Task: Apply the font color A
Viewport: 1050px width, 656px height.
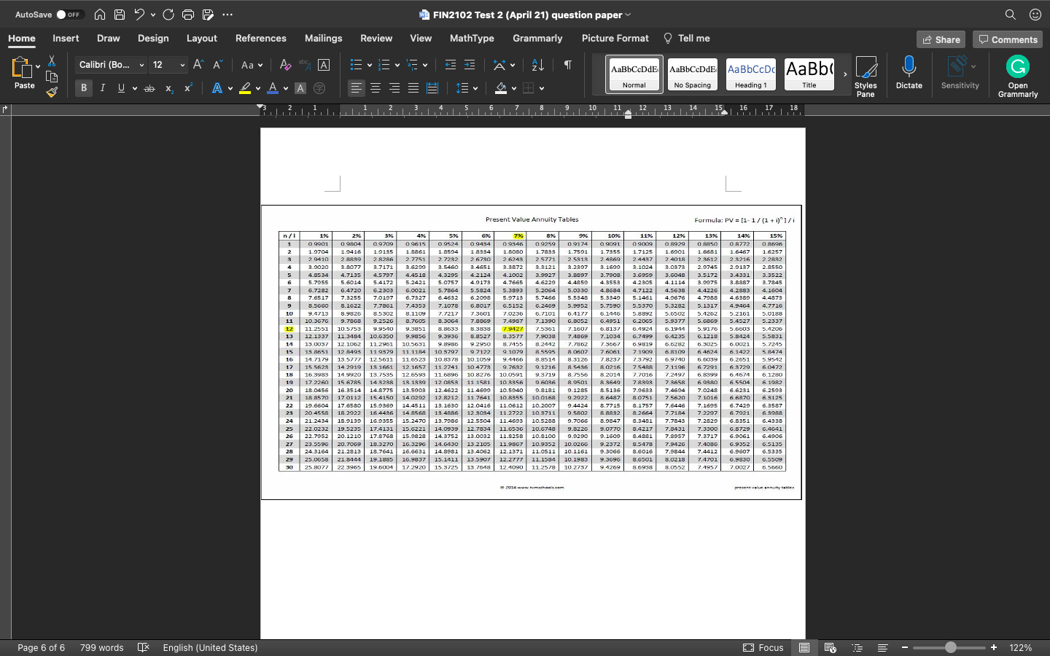Action: tap(273, 88)
